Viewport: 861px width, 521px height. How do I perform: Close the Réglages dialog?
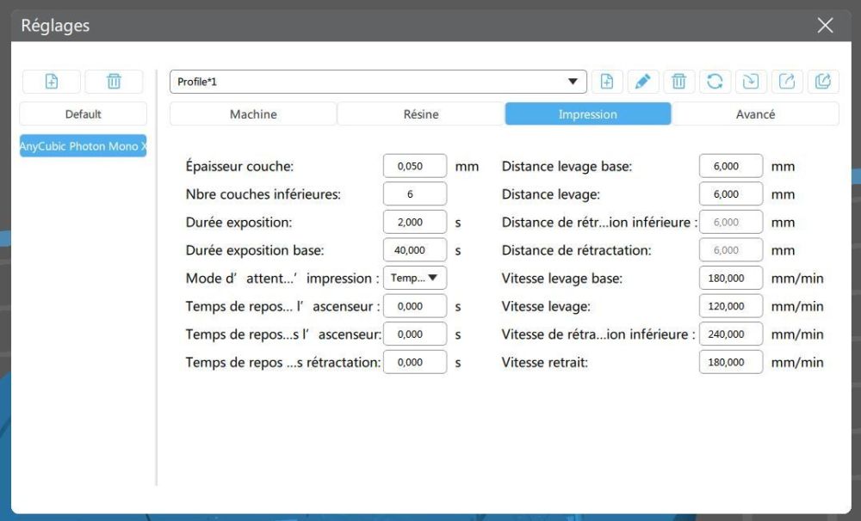pos(825,25)
